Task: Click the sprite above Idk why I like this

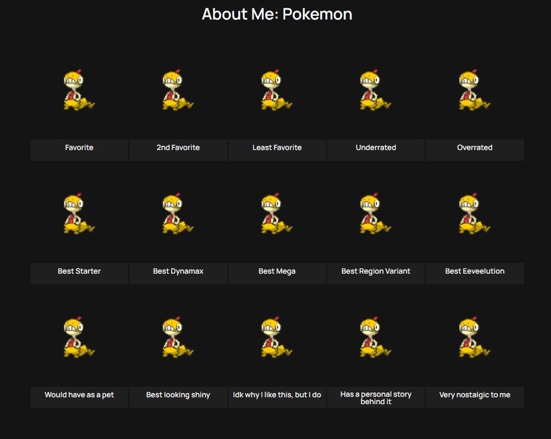Action: point(276,337)
